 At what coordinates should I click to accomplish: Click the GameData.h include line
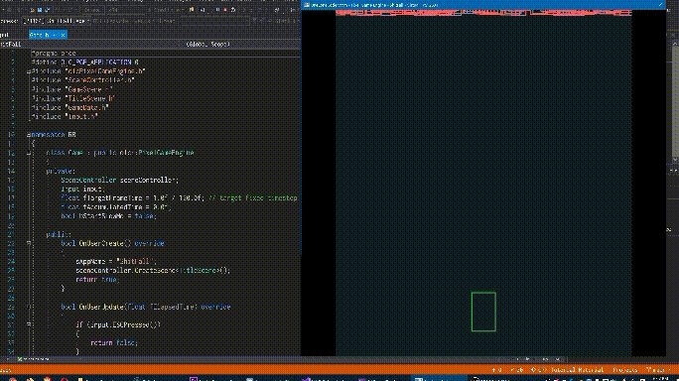(70, 107)
